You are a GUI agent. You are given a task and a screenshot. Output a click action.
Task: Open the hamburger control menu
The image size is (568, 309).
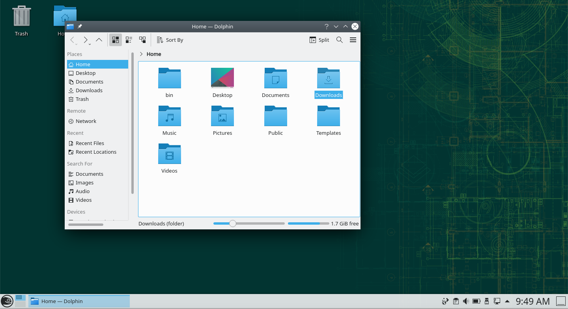click(353, 39)
